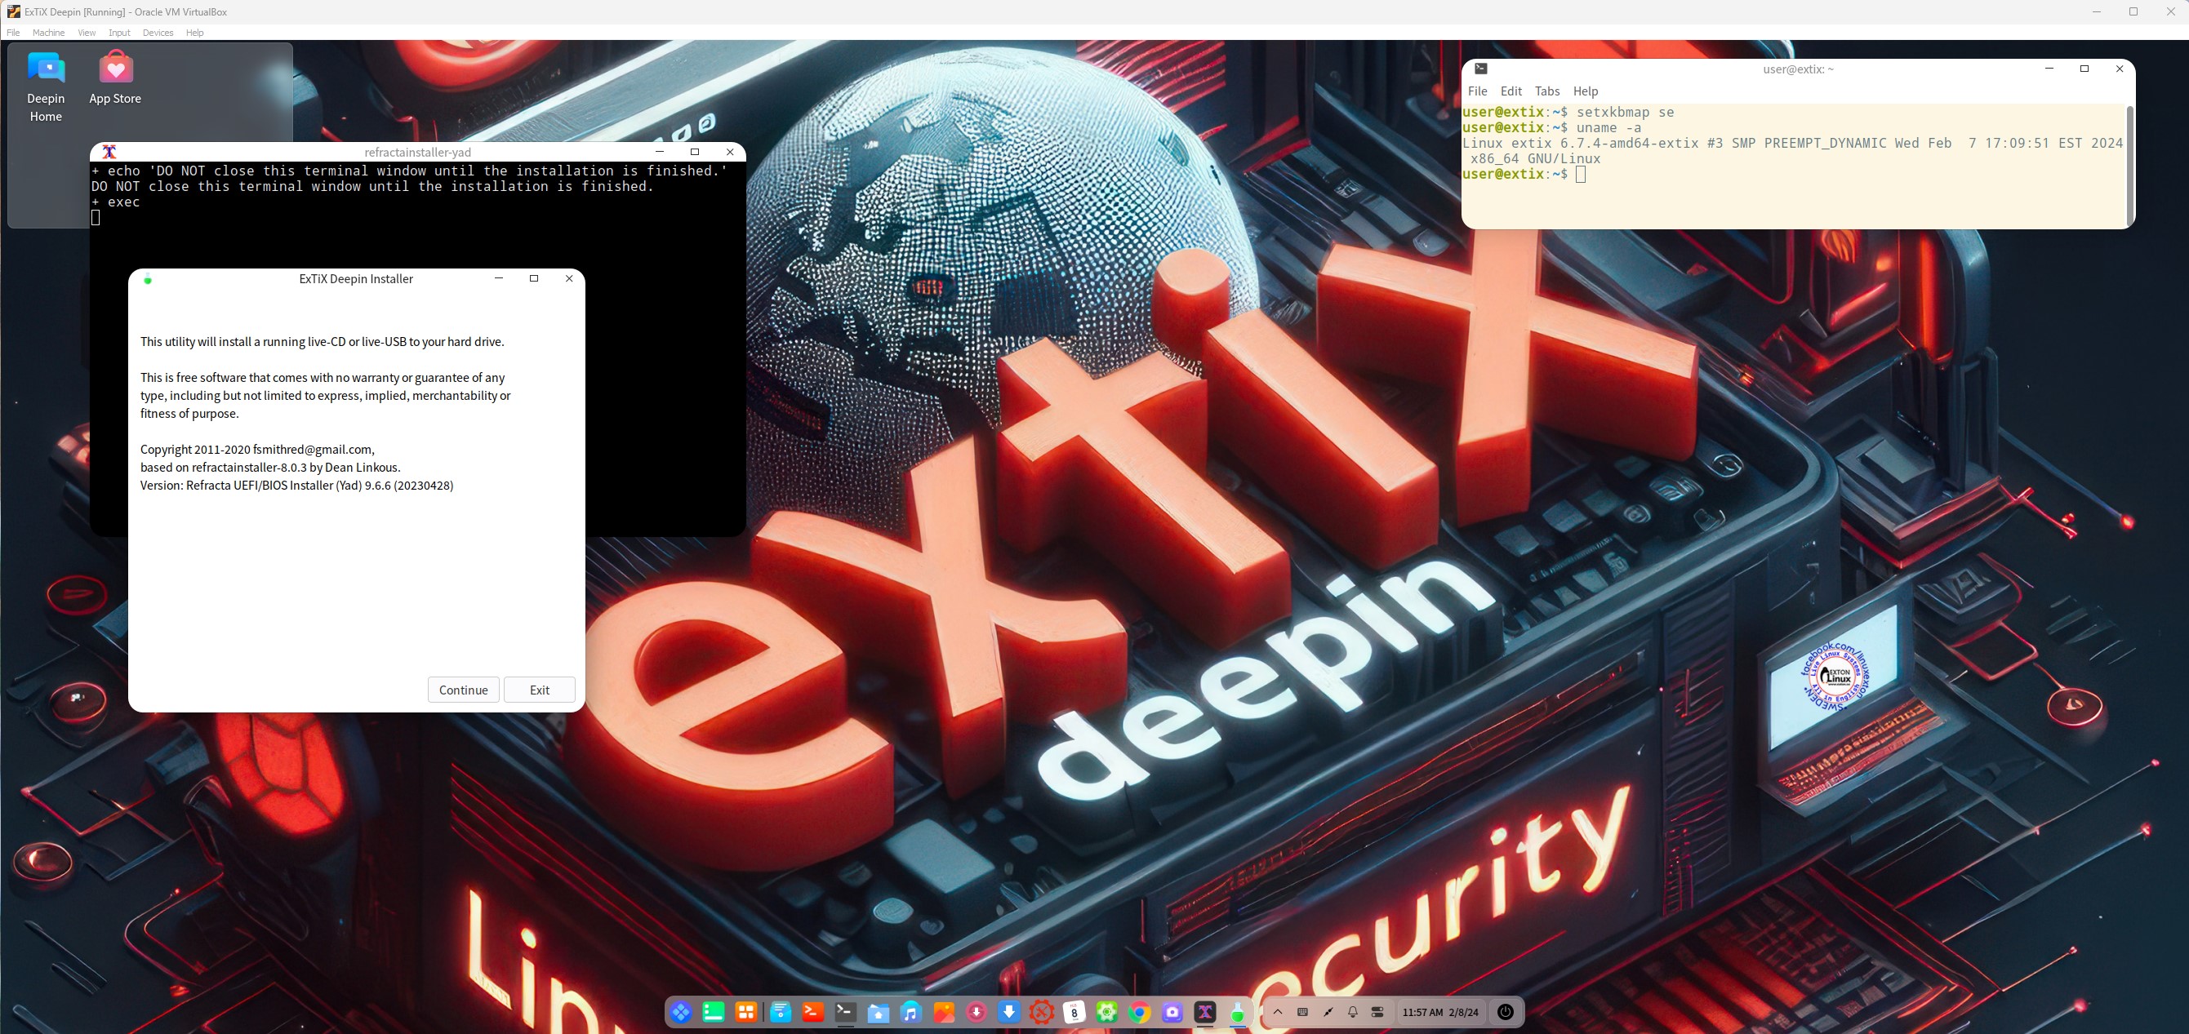The height and width of the screenshot is (1034, 2189).
Task: Click the refractainstaller X icon in dock
Action: (1205, 1012)
